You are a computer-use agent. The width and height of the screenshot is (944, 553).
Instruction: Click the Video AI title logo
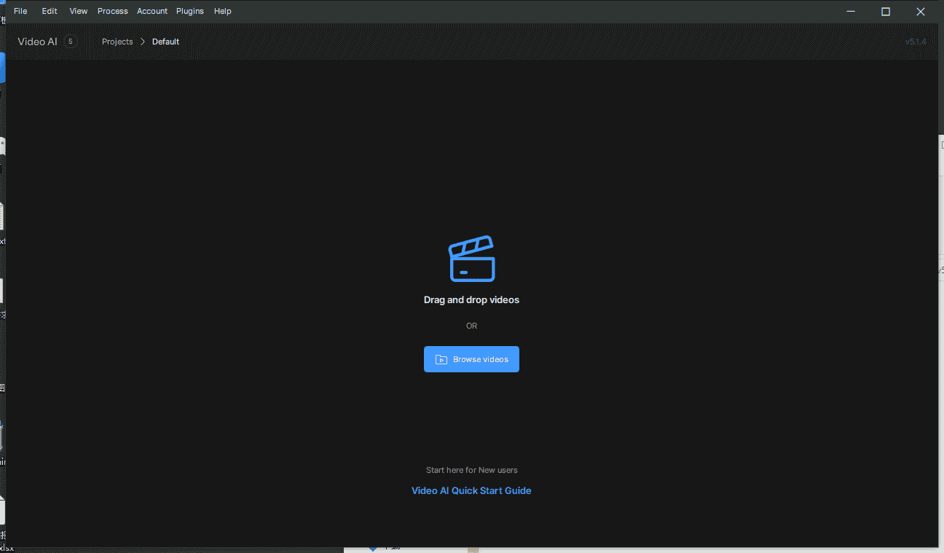tap(37, 42)
